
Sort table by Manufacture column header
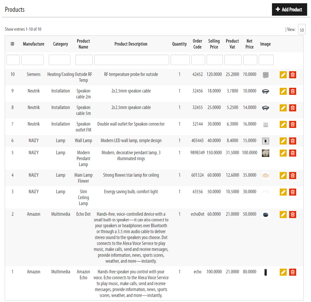click(x=34, y=44)
